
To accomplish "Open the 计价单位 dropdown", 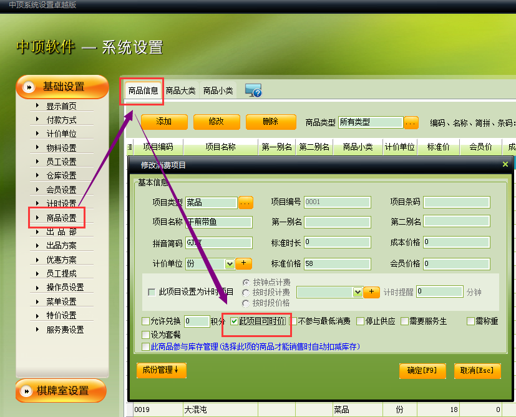I will pyautogui.click(x=230, y=263).
